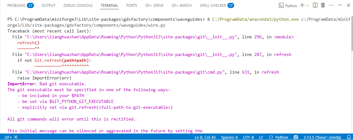The image size is (353, 140).
Task: Open notifications bell in status bar
Action: (348, 137)
